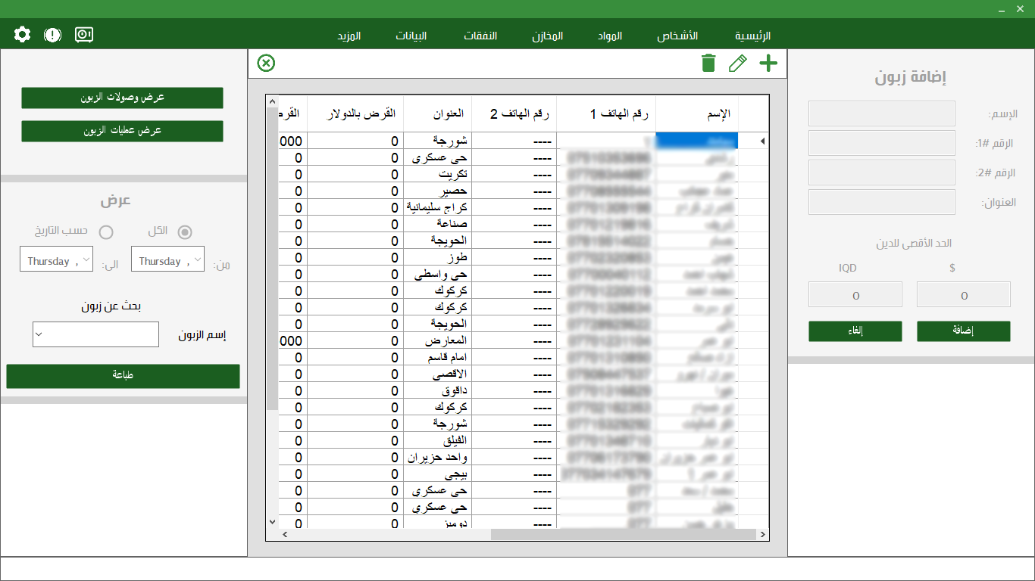Open the المخازن menu
This screenshot has width=1035, height=581.
point(549,35)
